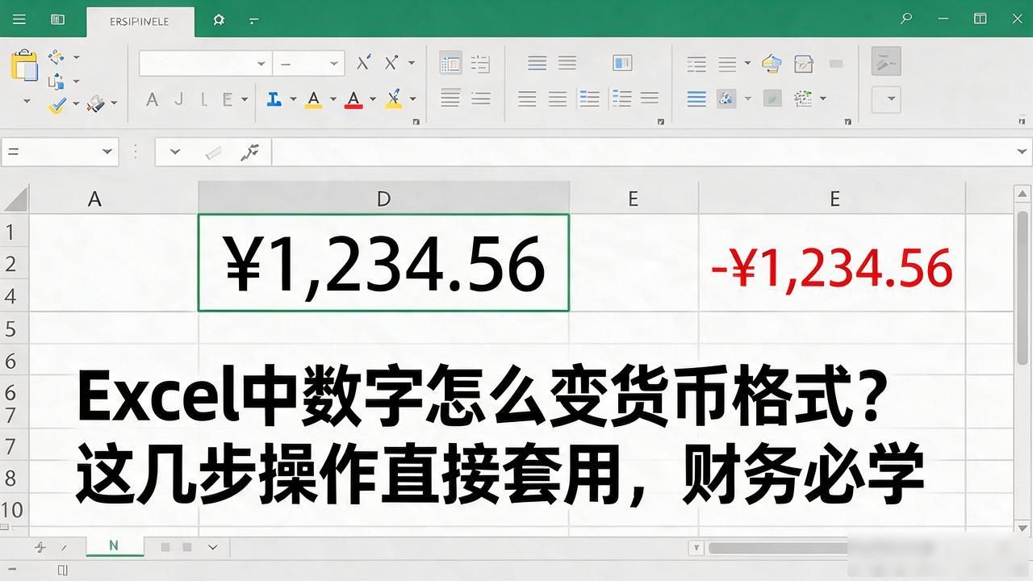Click the vertical scrollbar's up arrow
Screen dimensions: 1033x581
pos(1023,194)
